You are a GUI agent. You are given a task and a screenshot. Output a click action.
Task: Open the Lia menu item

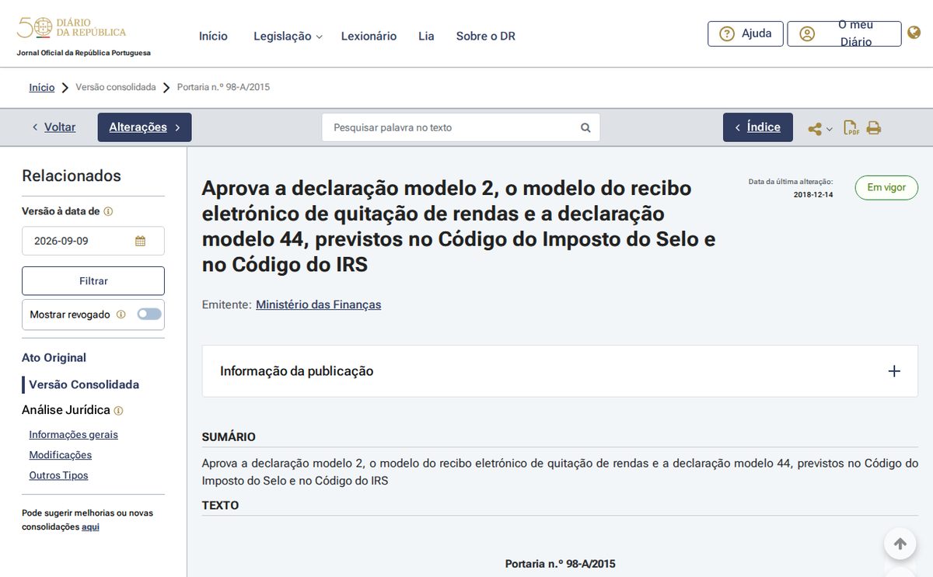426,36
